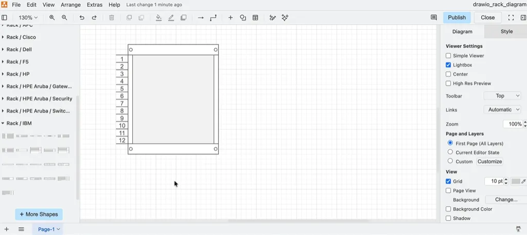The width and height of the screenshot is (527, 235).
Task: Open the pages list hamburger icon
Action: click(21, 229)
